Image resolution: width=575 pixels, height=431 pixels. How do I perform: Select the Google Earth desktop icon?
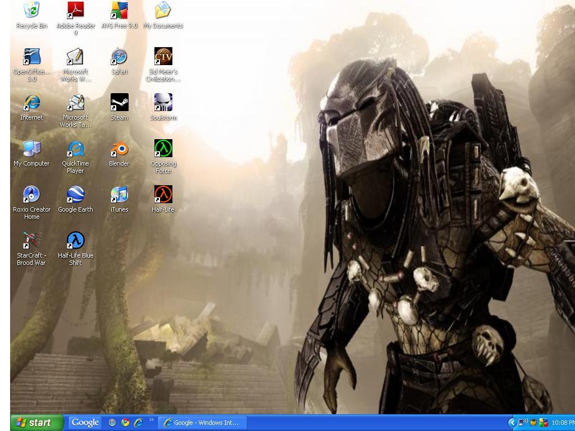75,195
